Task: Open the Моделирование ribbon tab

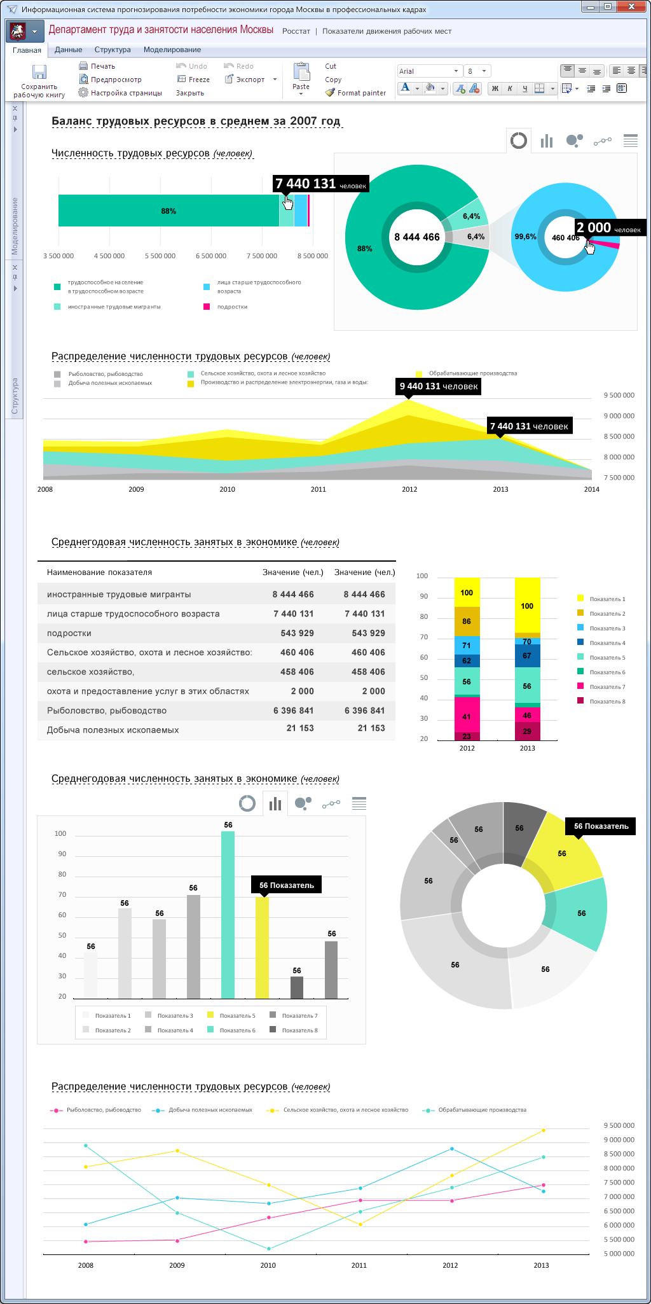Action: point(172,50)
